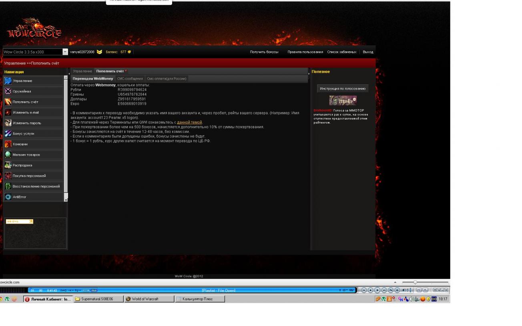Screen dimensions: 522x326
Task: Close the Пополнить счёт tab with red X
Action: (x=126, y=71)
